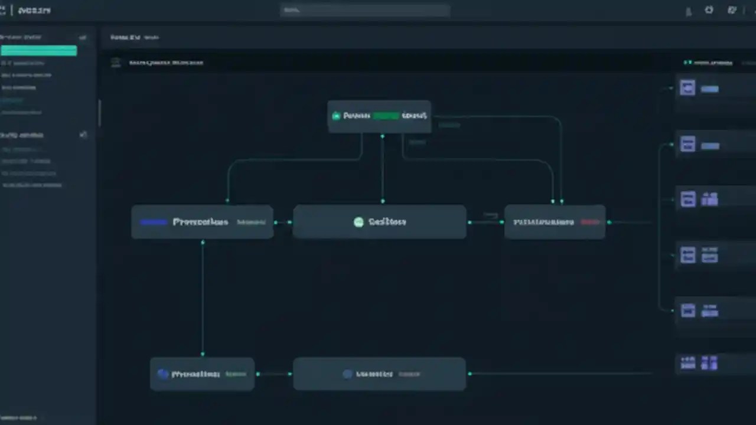Image resolution: width=756 pixels, height=425 pixels.
Task: Open the database node icon in the right panel
Action: (687, 199)
